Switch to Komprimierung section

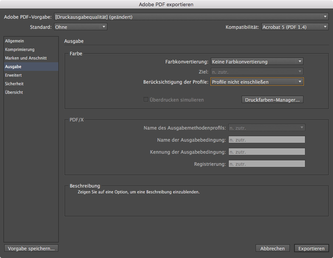[31, 49]
